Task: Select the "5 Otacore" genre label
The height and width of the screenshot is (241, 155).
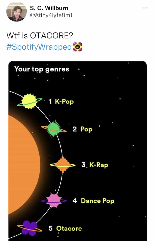Action: 65,228
